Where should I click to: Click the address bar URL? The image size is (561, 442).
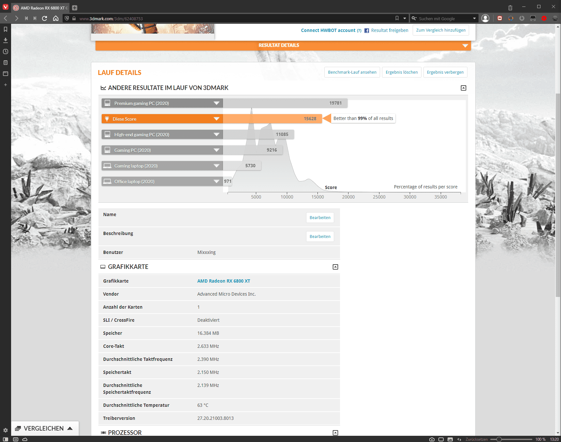click(111, 19)
